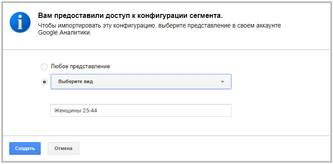Click the bold dialog heading text

(x=130, y=16)
